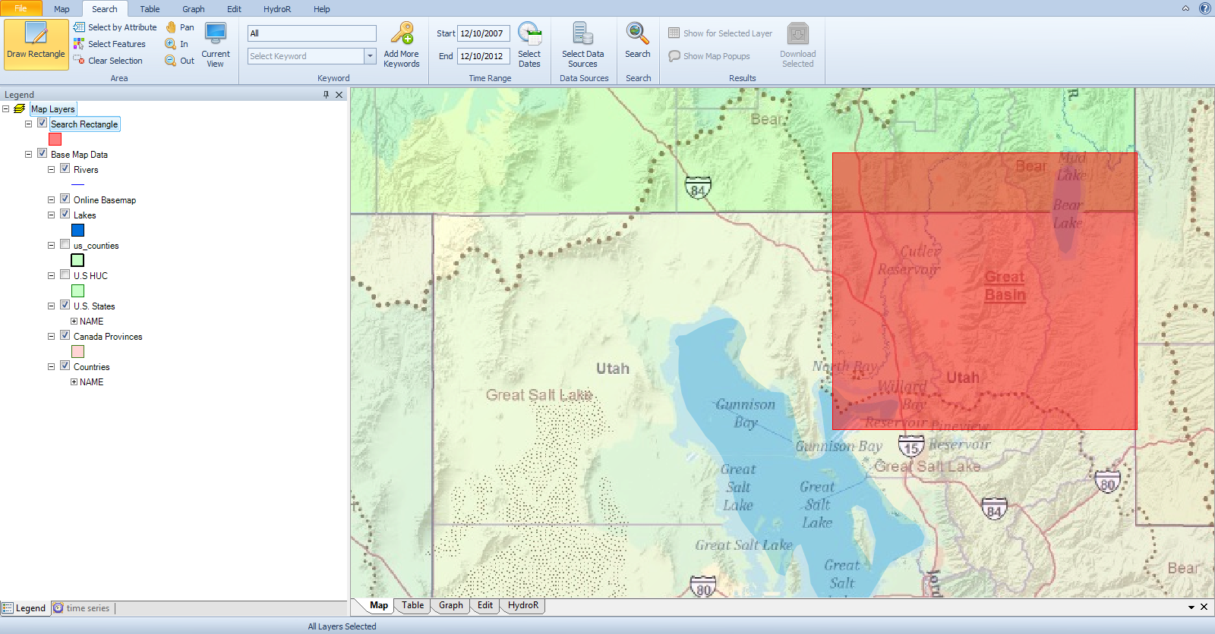This screenshot has width=1215, height=634.
Task: Open Add More Keywords dialog
Action: [402, 45]
